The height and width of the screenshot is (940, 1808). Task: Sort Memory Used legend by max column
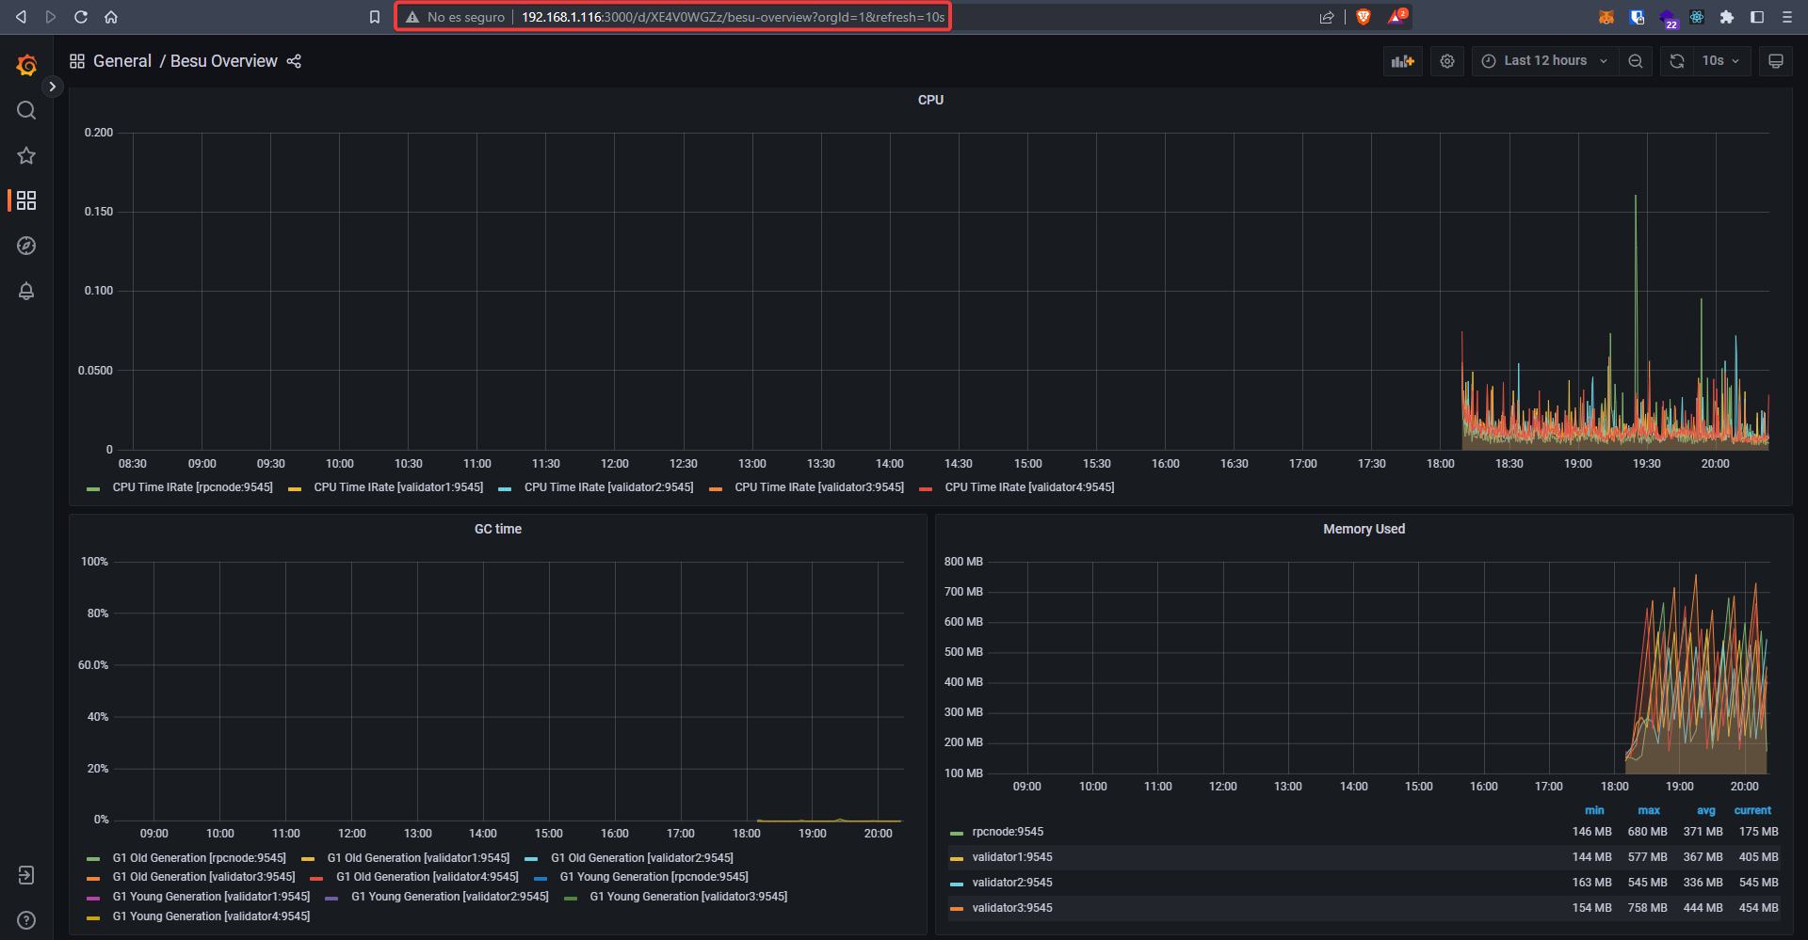(x=1648, y=810)
